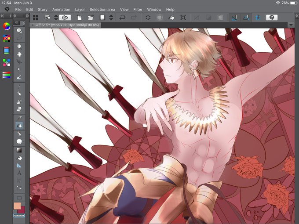Switch to the ステンド* canvas tab
The image size is (299, 224).
click(66, 25)
